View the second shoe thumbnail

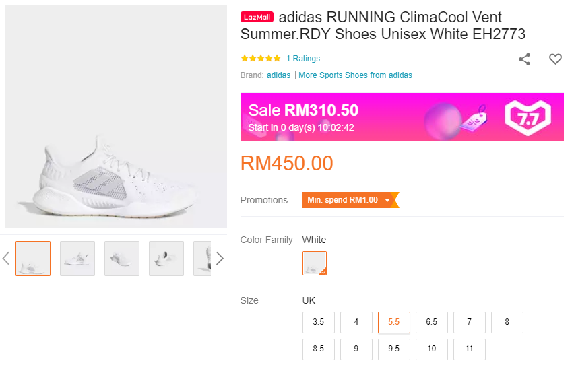pyautogui.click(x=77, y=259)
